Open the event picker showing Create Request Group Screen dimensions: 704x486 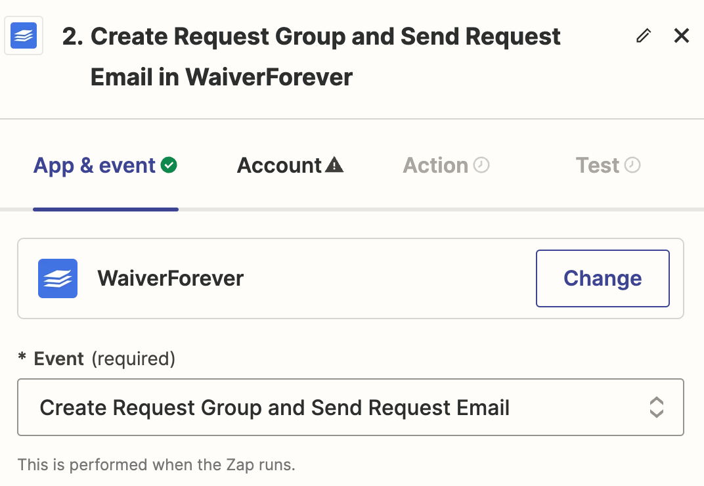pyautogui.click(x=351, y=407)
